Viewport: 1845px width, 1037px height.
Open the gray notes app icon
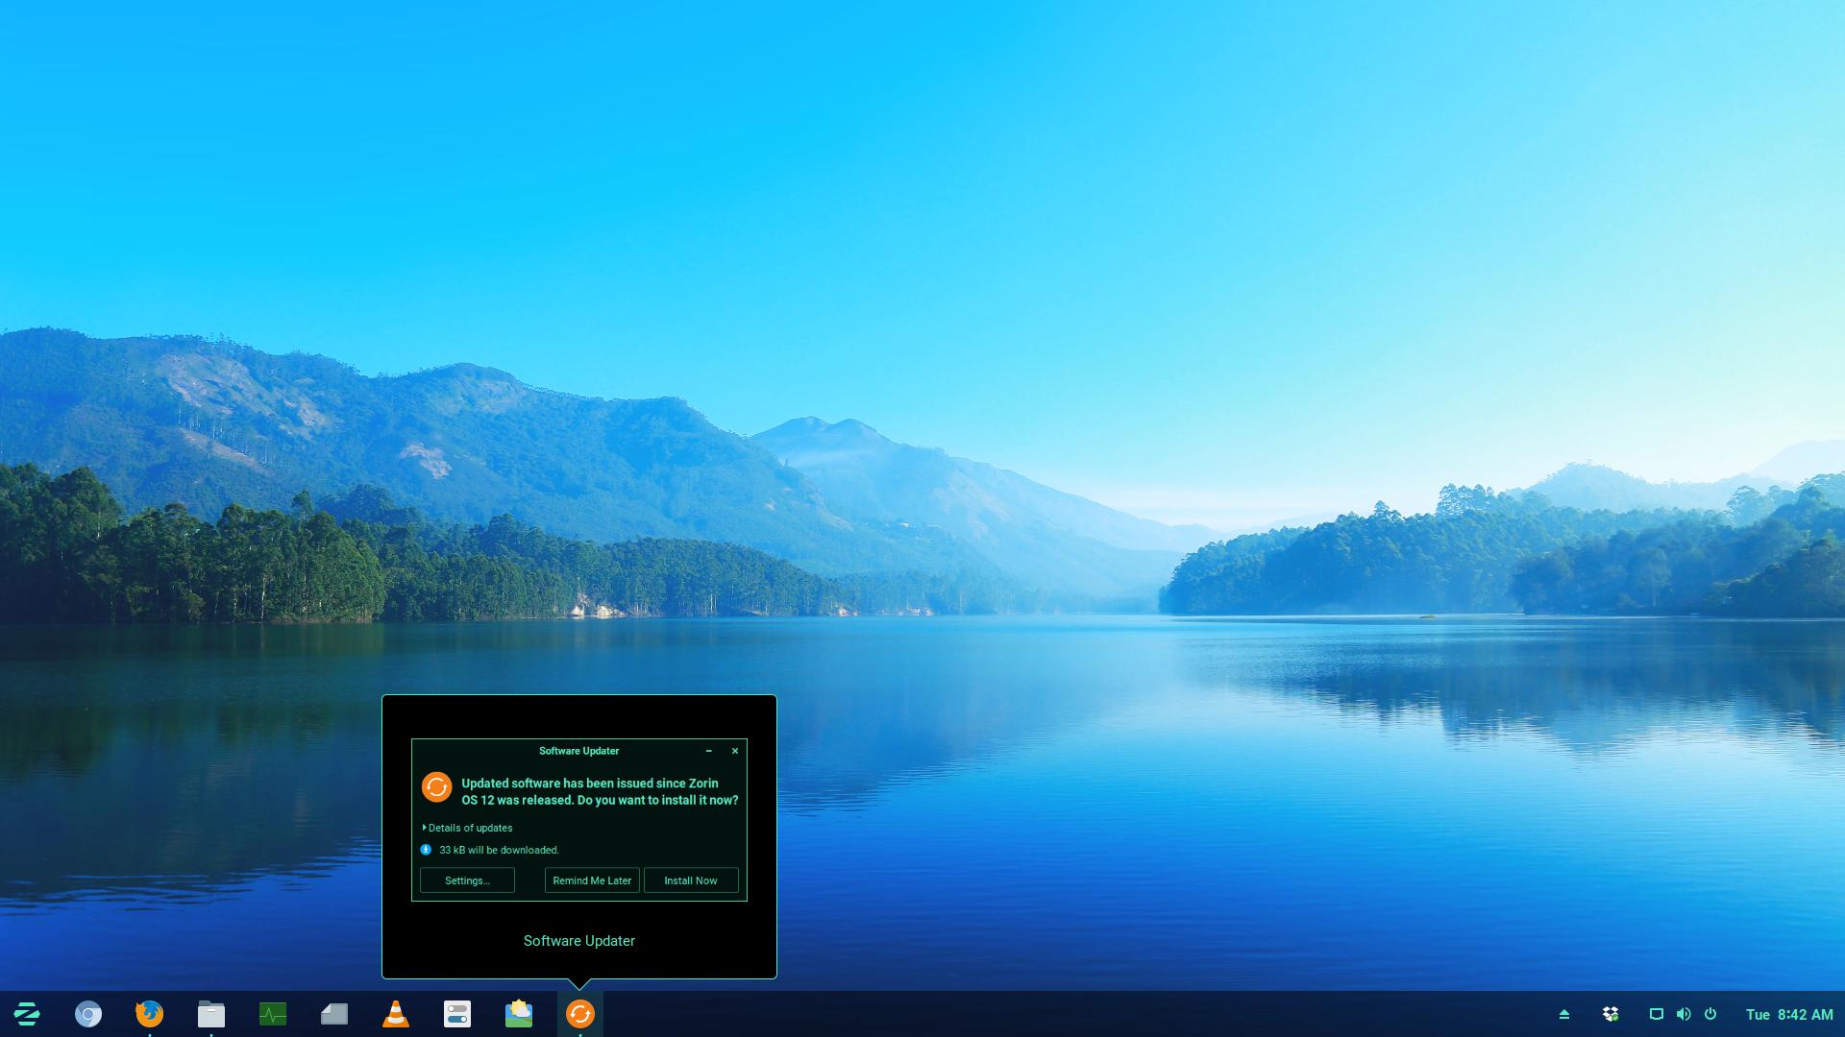point(334,1014)
